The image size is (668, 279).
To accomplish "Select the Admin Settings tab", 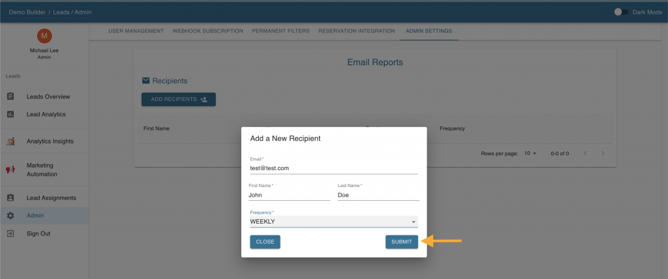I will tap(429, 31).
